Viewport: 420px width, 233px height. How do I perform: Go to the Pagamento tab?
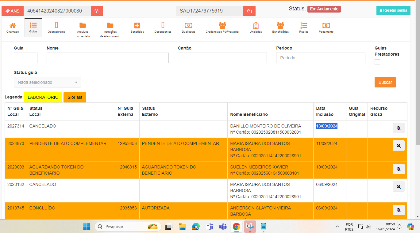pyautogui.click(x=326, y=28)
